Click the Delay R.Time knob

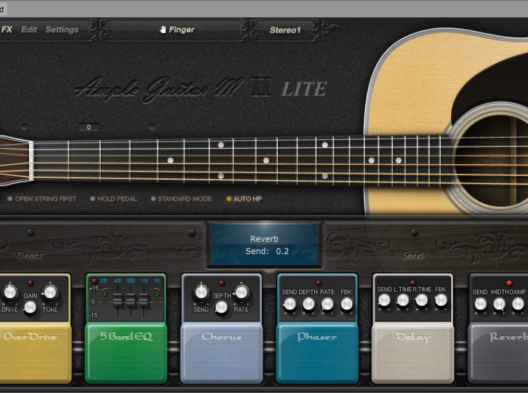(x=422, y=300)
